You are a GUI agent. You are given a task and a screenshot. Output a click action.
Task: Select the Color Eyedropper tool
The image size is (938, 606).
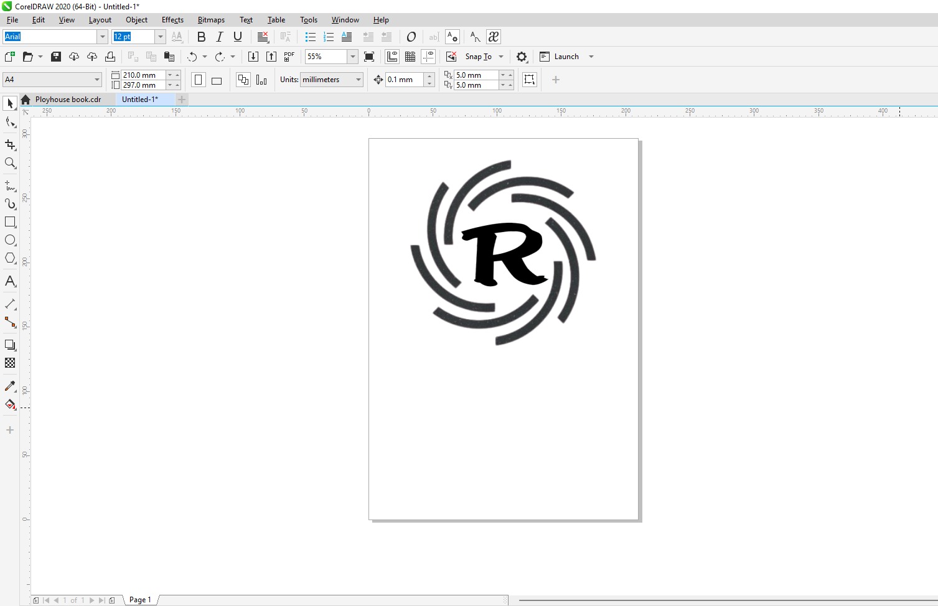(10, 386)
